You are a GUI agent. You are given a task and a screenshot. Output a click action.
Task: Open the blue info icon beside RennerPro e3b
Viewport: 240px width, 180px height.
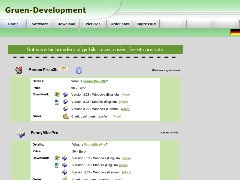79,70
